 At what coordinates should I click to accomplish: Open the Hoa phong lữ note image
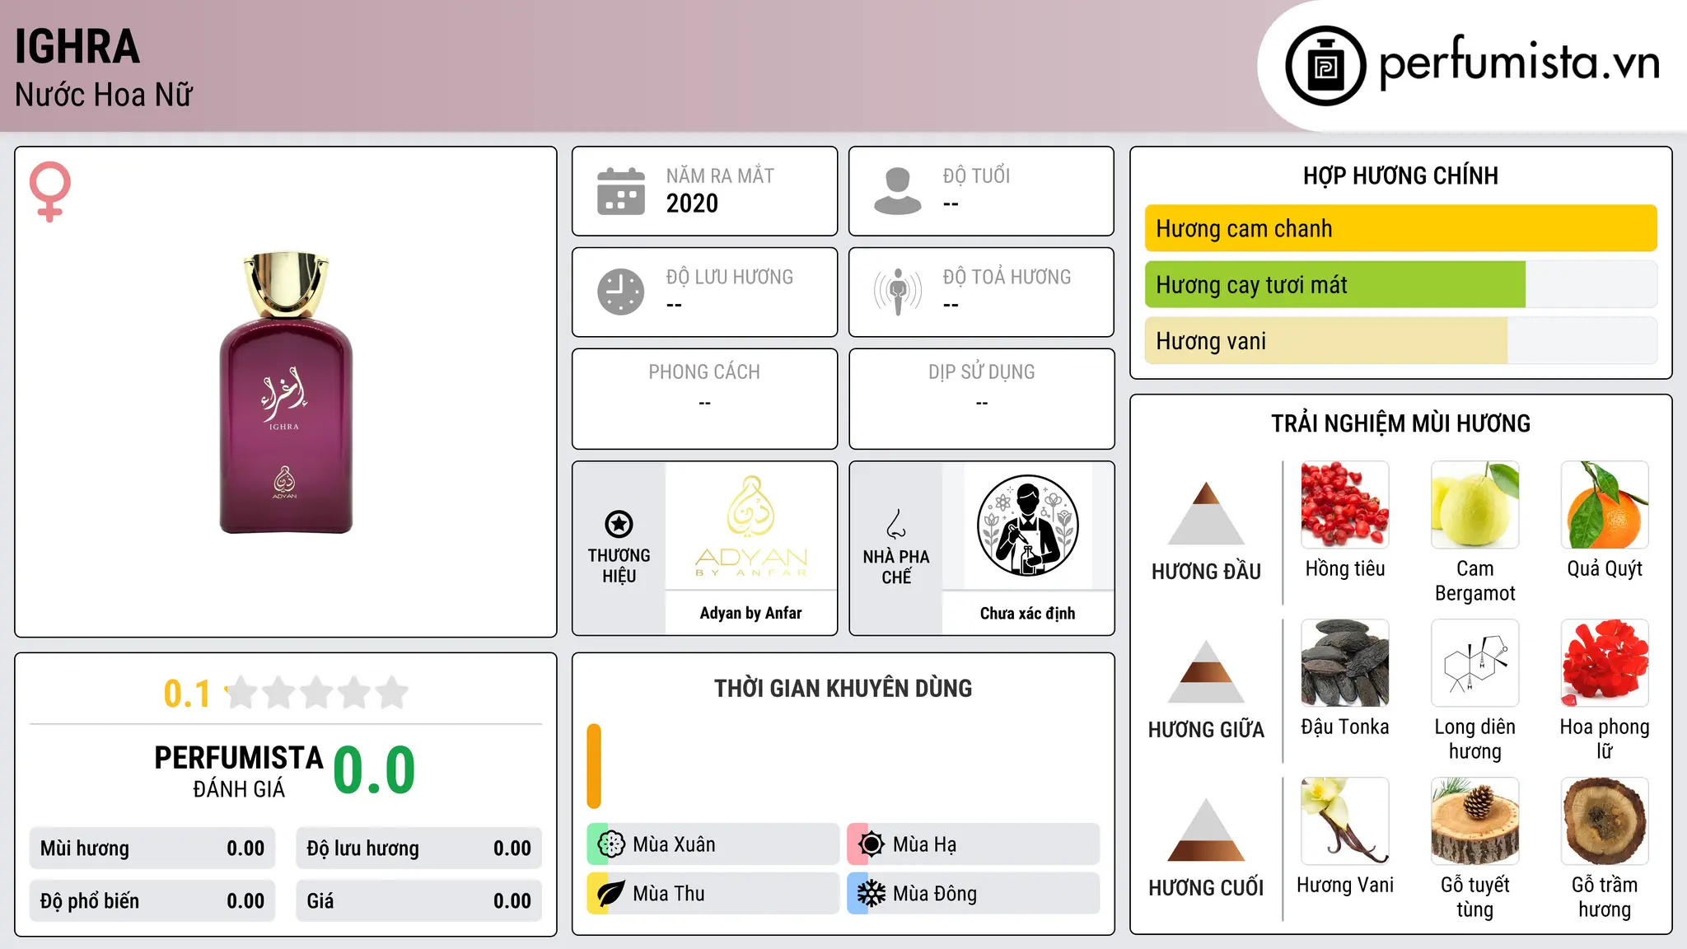point(1605,663)
